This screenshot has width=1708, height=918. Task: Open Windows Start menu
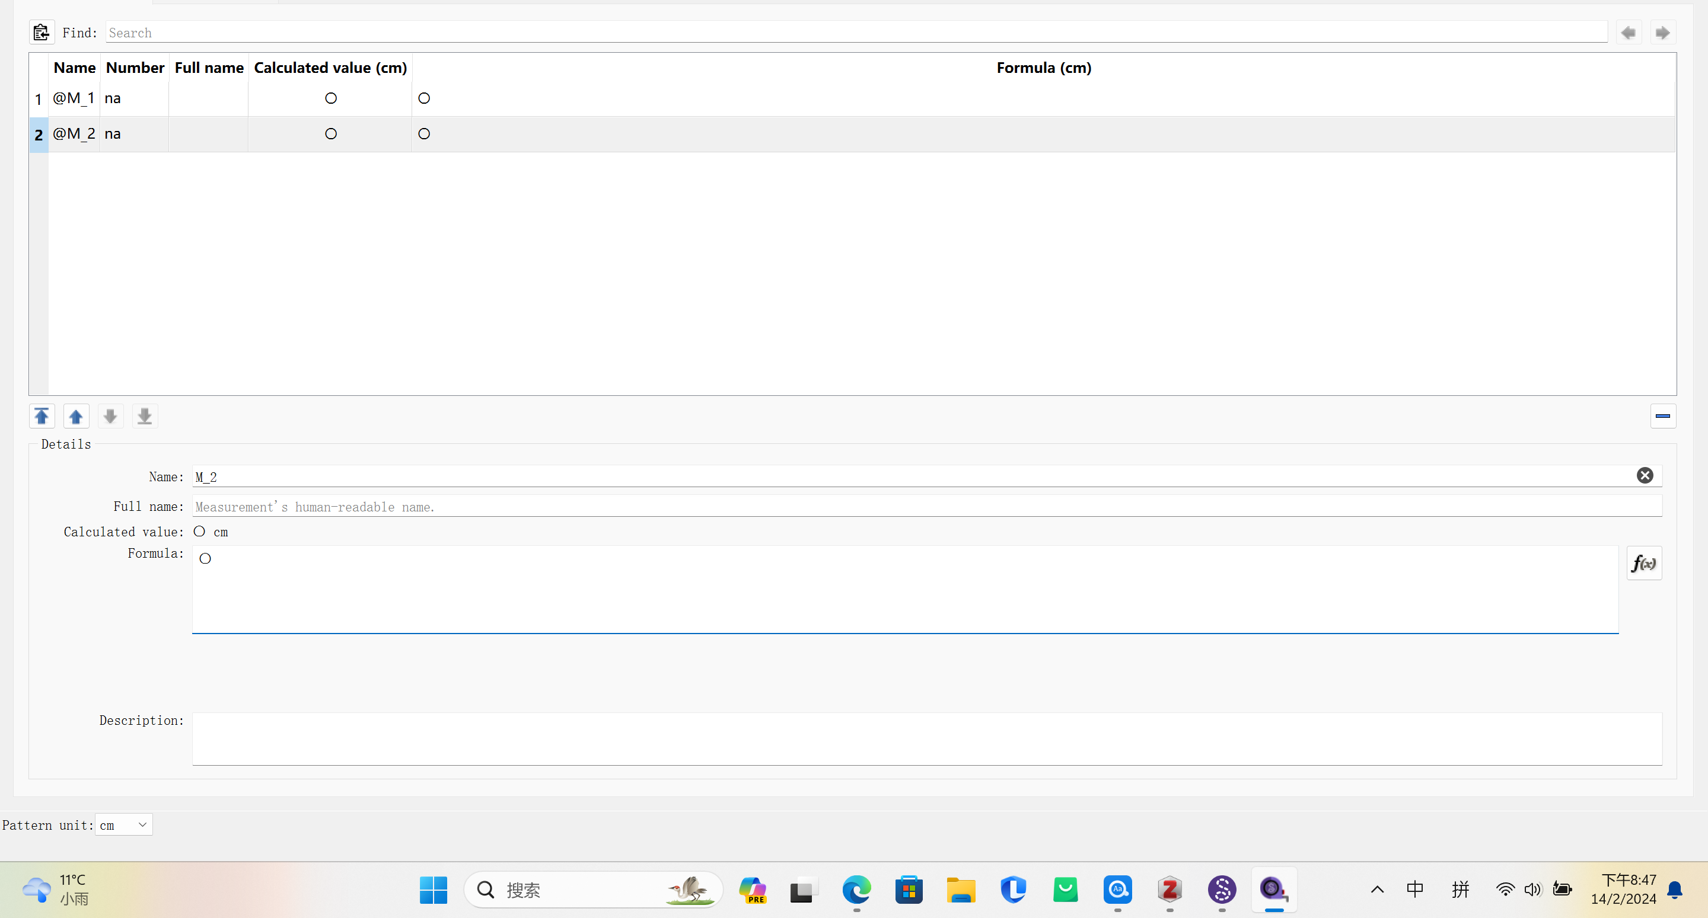(434, 890)
